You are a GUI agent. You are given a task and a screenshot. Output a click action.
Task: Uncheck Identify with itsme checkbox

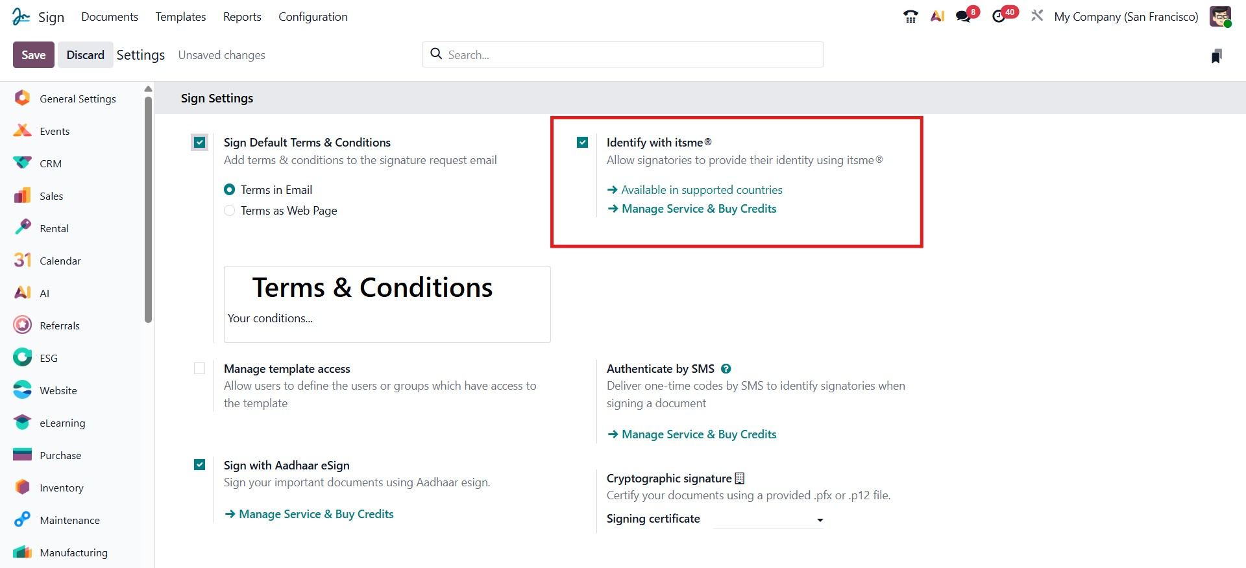pyautogui.click(x=582, y=143)
